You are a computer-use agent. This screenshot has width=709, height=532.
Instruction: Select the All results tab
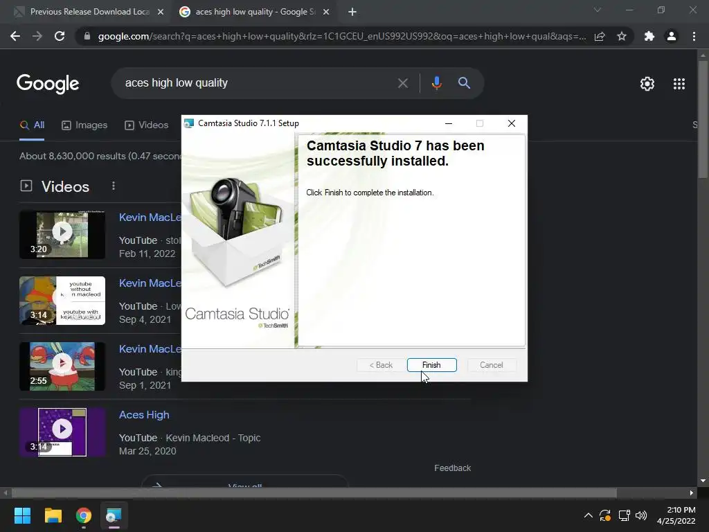32,125
